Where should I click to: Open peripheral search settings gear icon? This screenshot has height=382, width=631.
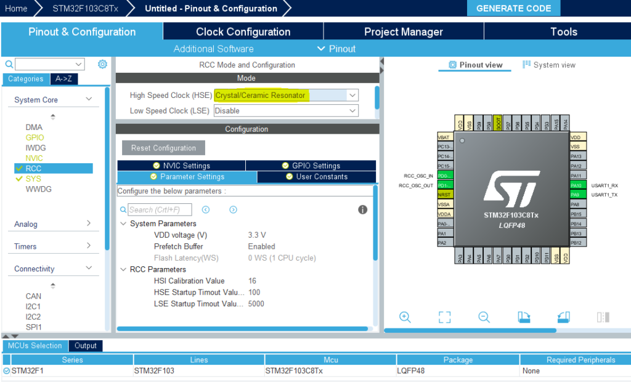(x=102, y=63)
